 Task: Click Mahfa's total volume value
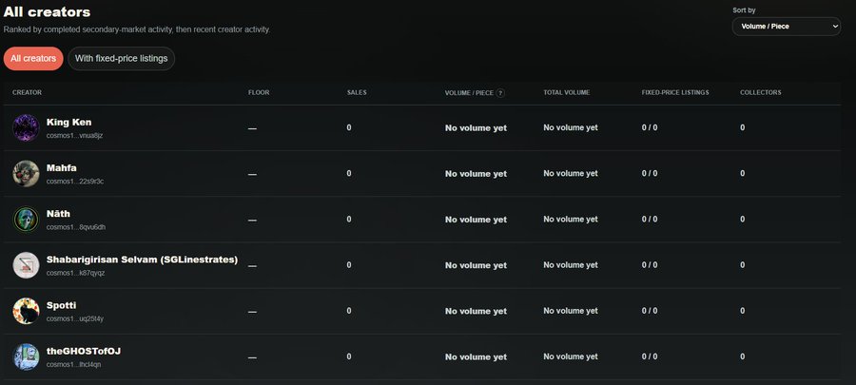[x=571, y=173]
